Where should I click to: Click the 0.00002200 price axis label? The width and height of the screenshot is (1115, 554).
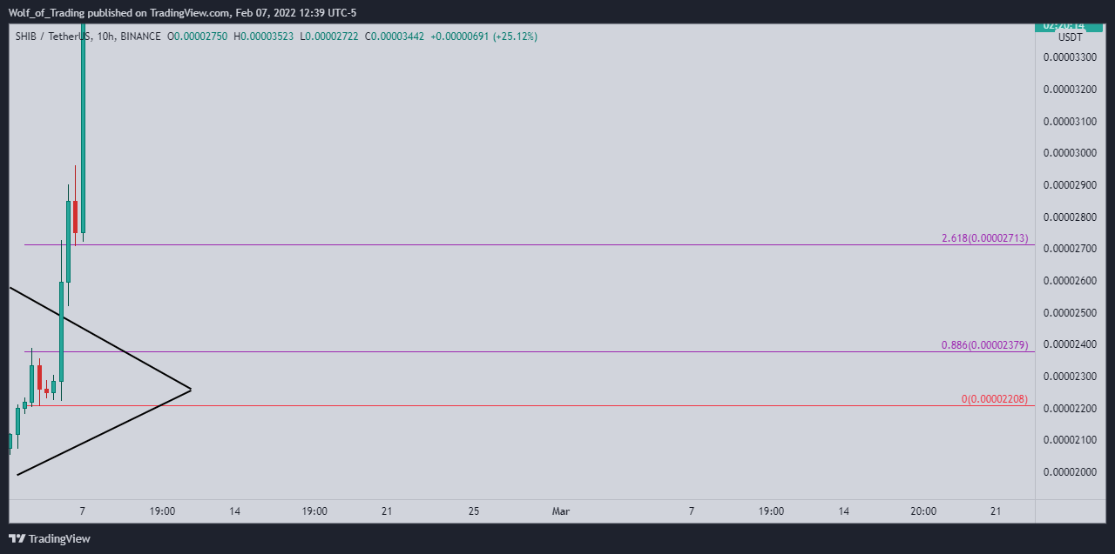(1070, 408)
